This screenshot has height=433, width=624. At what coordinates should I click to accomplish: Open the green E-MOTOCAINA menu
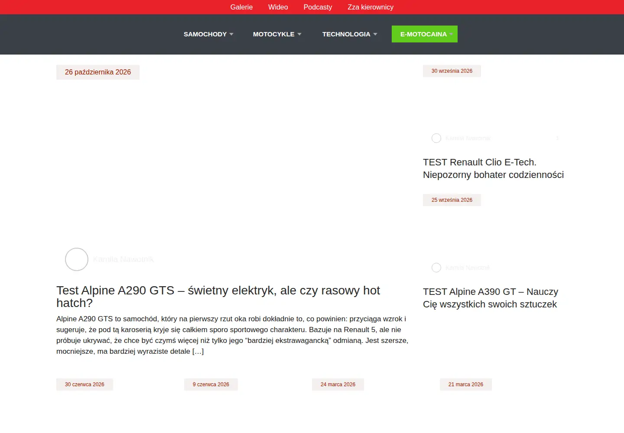pyautogui.click(x=425, y=34)
